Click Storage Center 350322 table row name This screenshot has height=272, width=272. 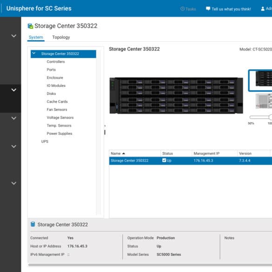point(129,160)
